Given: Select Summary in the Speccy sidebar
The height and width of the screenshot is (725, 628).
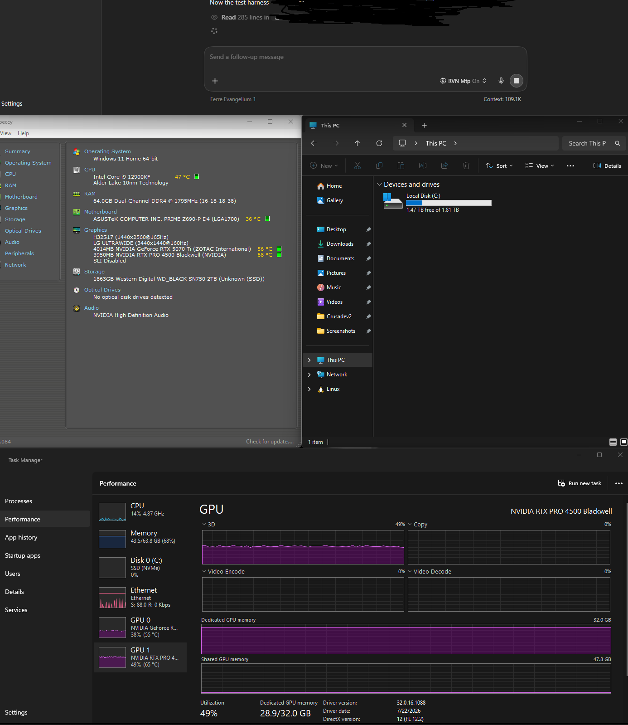Looking at the screenshot, I should 18,151.
